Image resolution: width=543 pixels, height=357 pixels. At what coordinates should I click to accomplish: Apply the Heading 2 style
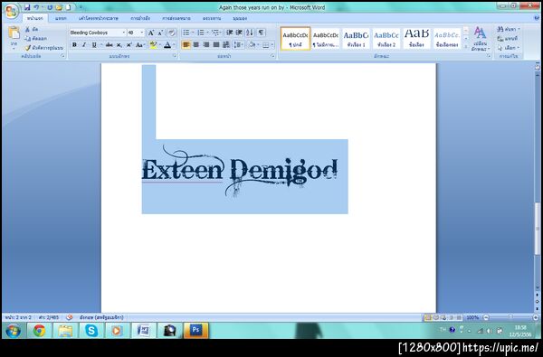tap(386, 39)
